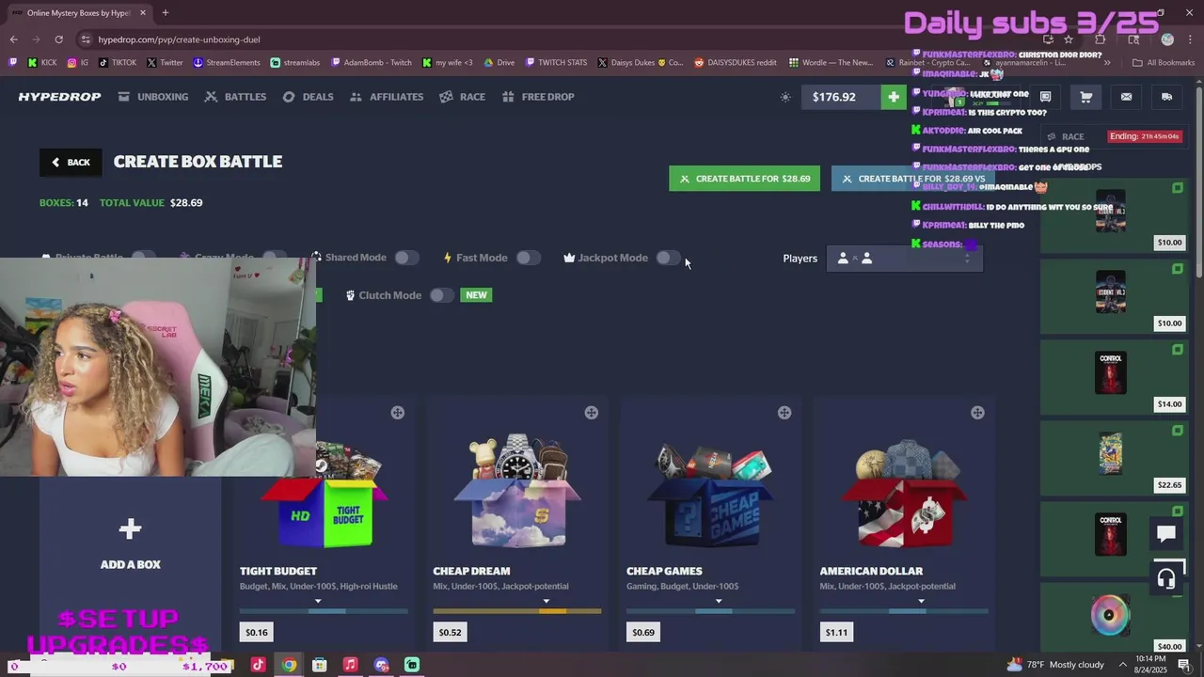The image size is (1204, 677).
Task: Move the Cheap Dream box
Action: point(591,413)
